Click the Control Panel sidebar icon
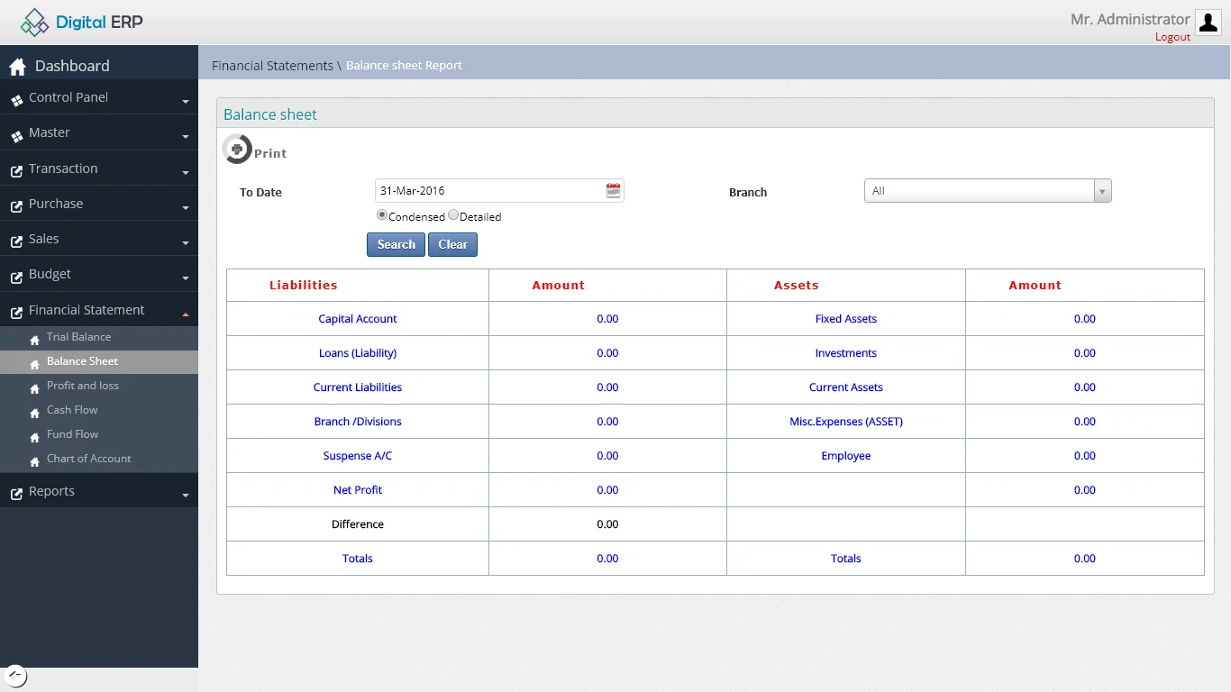The width and height of the screenshot is (1231, 692). point(16,101)
